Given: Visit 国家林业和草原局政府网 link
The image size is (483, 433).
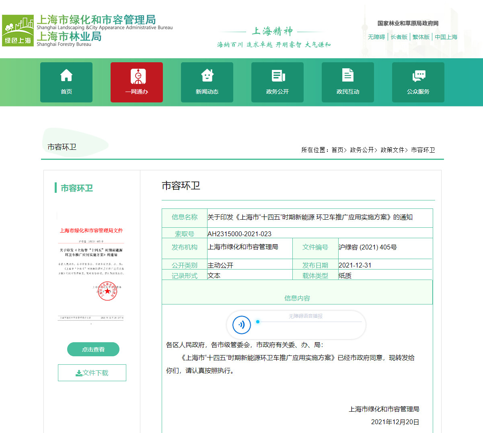Looking at the screenshot, I should (408, 23).
